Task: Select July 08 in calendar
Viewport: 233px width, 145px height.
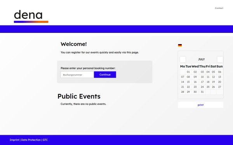Action: tap(188, 77)
